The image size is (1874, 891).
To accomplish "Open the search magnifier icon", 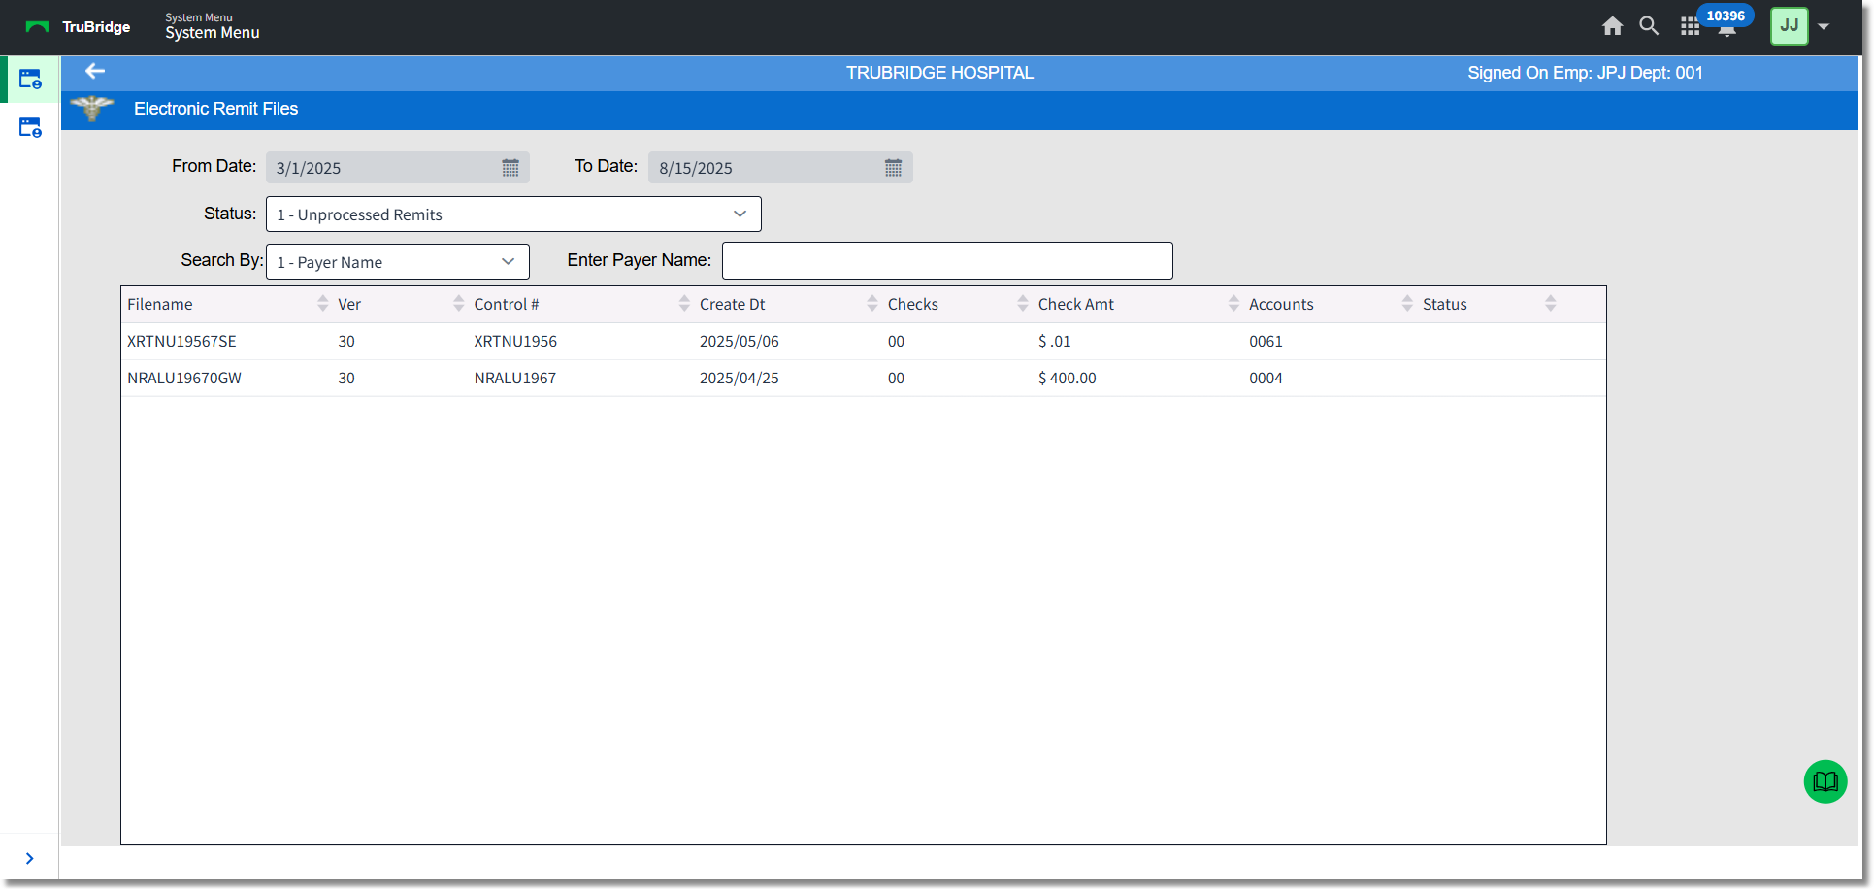I will click(x=1649, y=26).
